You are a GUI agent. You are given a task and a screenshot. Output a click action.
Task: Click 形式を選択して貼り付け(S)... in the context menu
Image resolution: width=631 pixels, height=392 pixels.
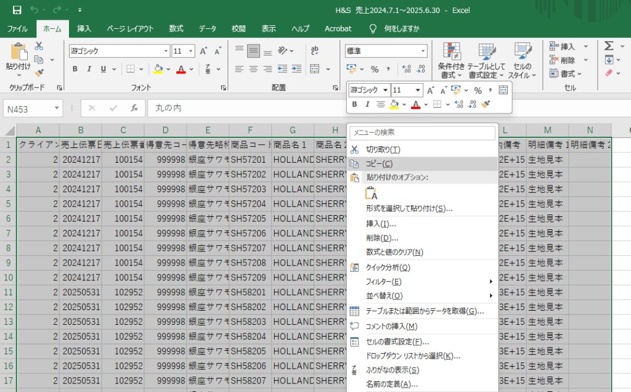[x=409, y=208]
